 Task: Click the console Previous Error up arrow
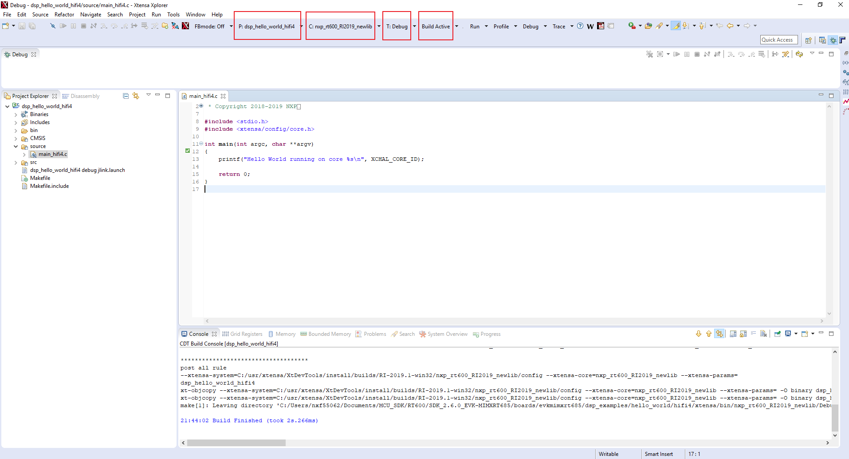[709, 334]
